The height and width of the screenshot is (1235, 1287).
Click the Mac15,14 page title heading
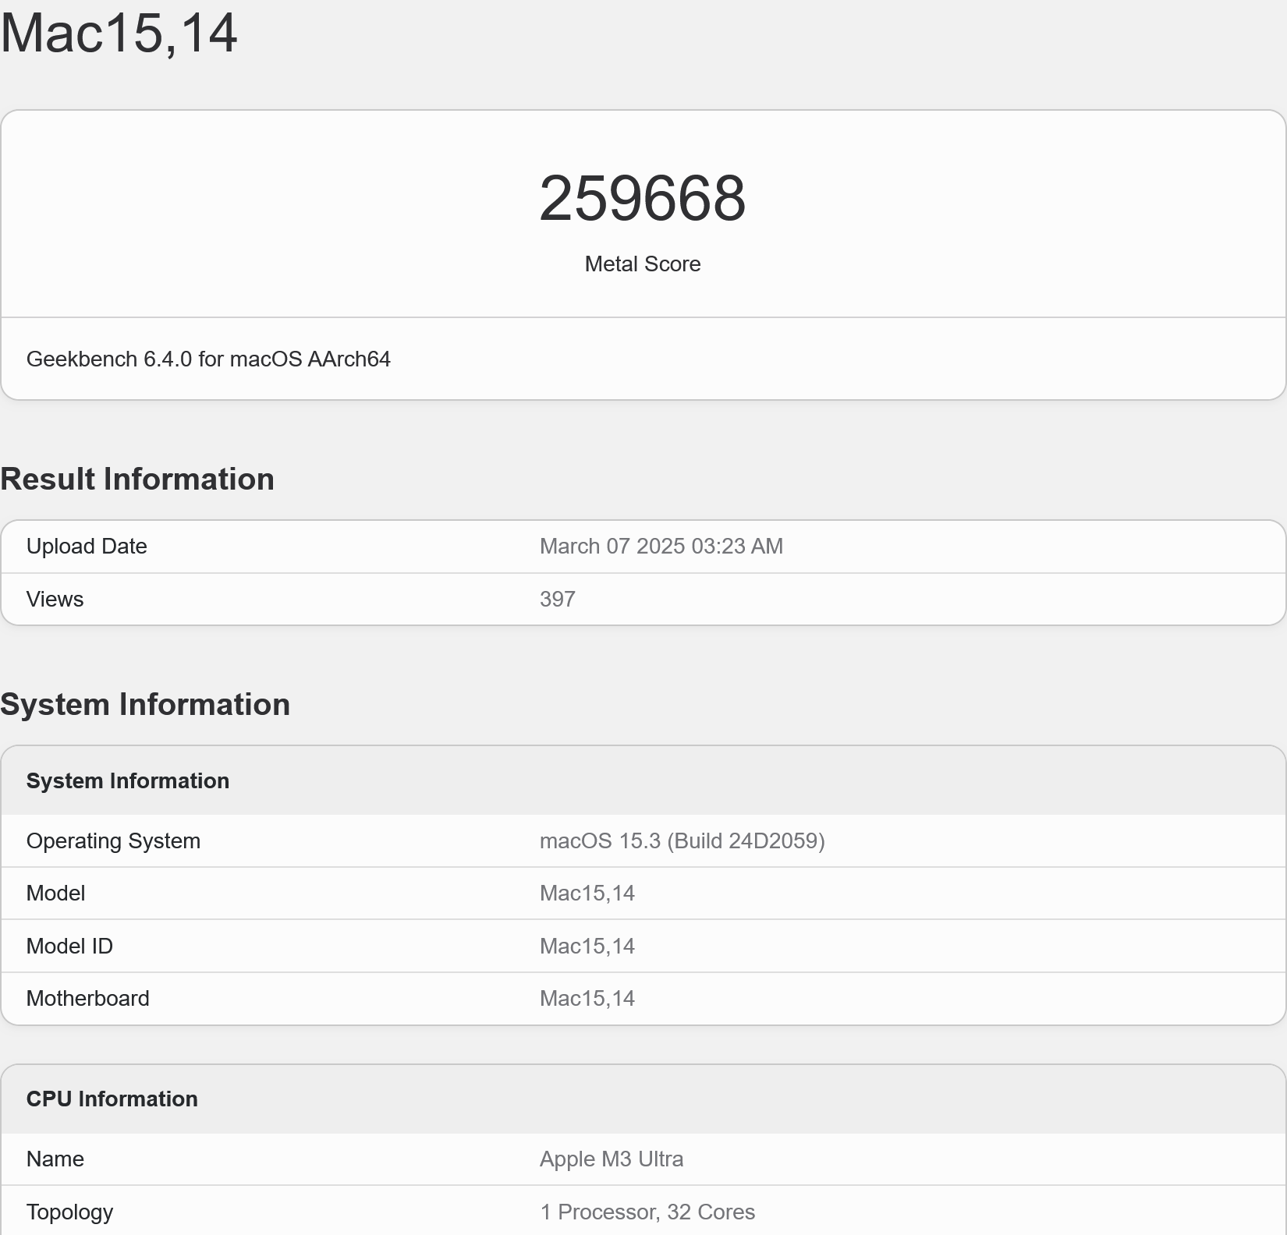[x=119, y=33]
